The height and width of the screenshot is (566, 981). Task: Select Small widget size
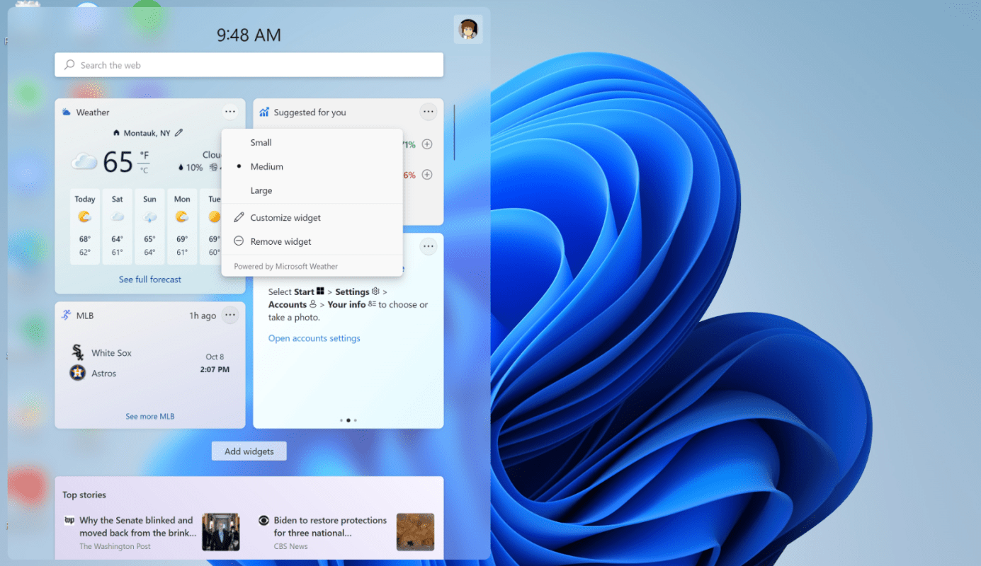pos(312,142)
